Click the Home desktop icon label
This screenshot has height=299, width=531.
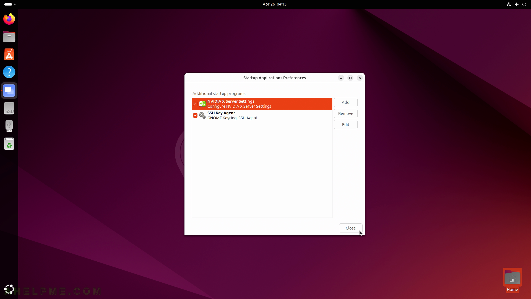pos(512,290)
